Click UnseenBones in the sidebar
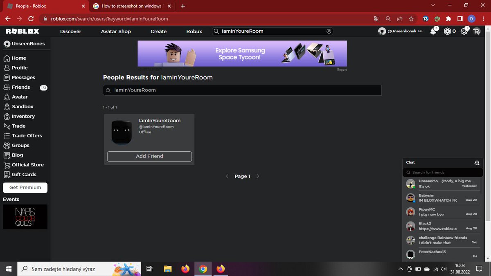Image resolution: width=491 pixels, height=276 pixels. coord(25,44)
